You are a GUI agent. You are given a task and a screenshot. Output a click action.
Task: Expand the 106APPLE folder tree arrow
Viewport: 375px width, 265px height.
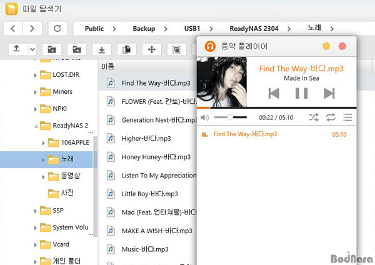[43, 143]
